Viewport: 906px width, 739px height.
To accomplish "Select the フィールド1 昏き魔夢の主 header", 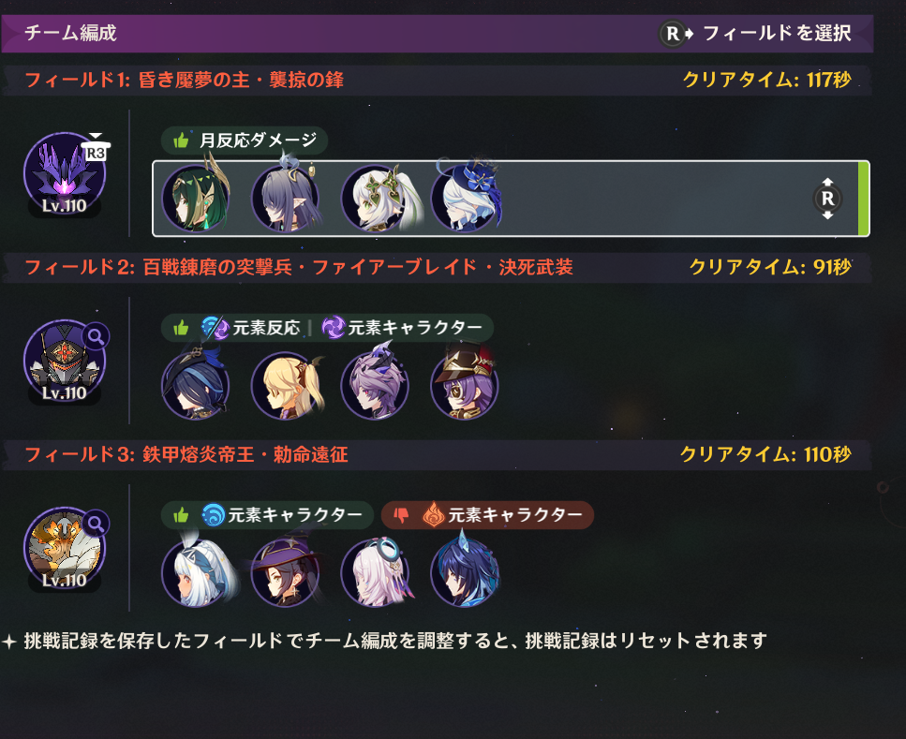I will pos(184,80).
